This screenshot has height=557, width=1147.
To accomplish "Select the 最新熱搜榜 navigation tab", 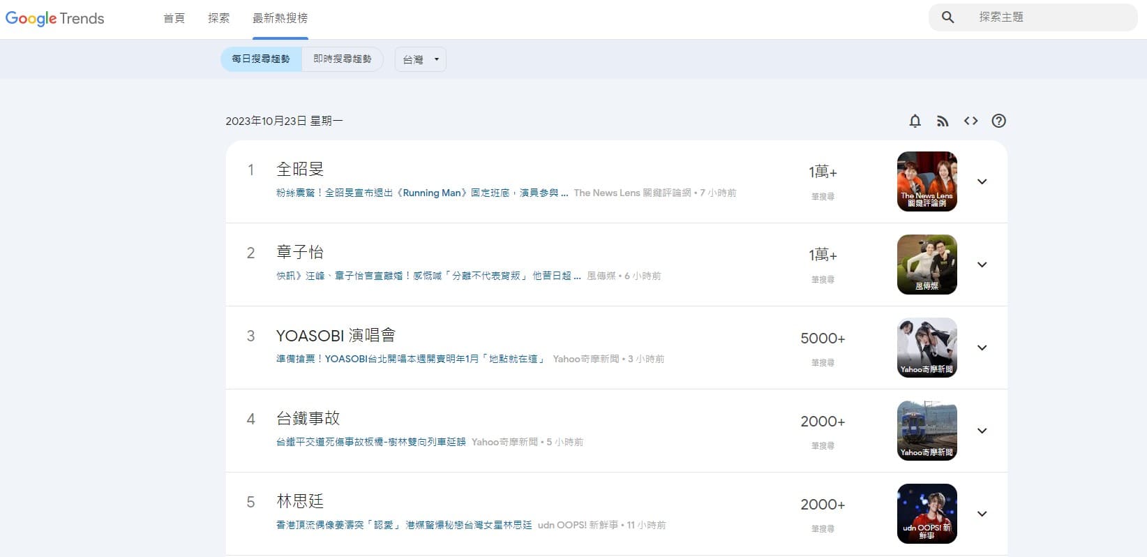I will [280, 18].
